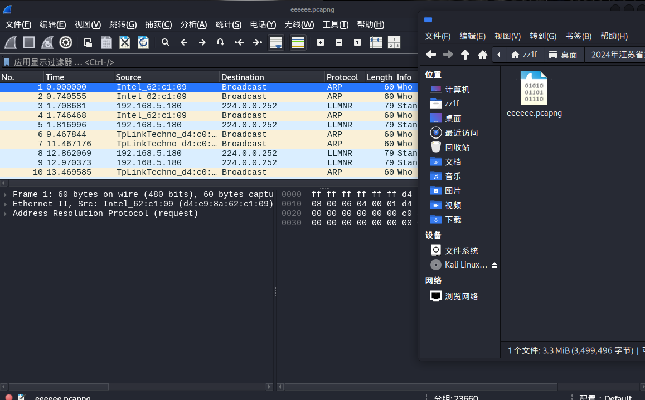Expand the Address Resolution Protocol node

coord(6,214)
